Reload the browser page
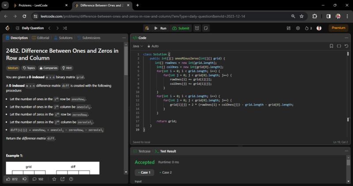 click(x=24, y=16)
